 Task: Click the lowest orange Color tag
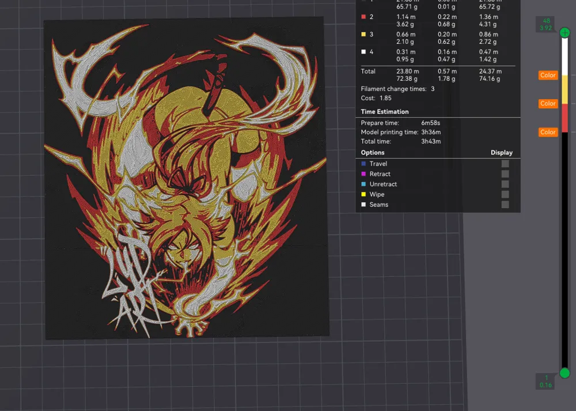pos(548,132)
